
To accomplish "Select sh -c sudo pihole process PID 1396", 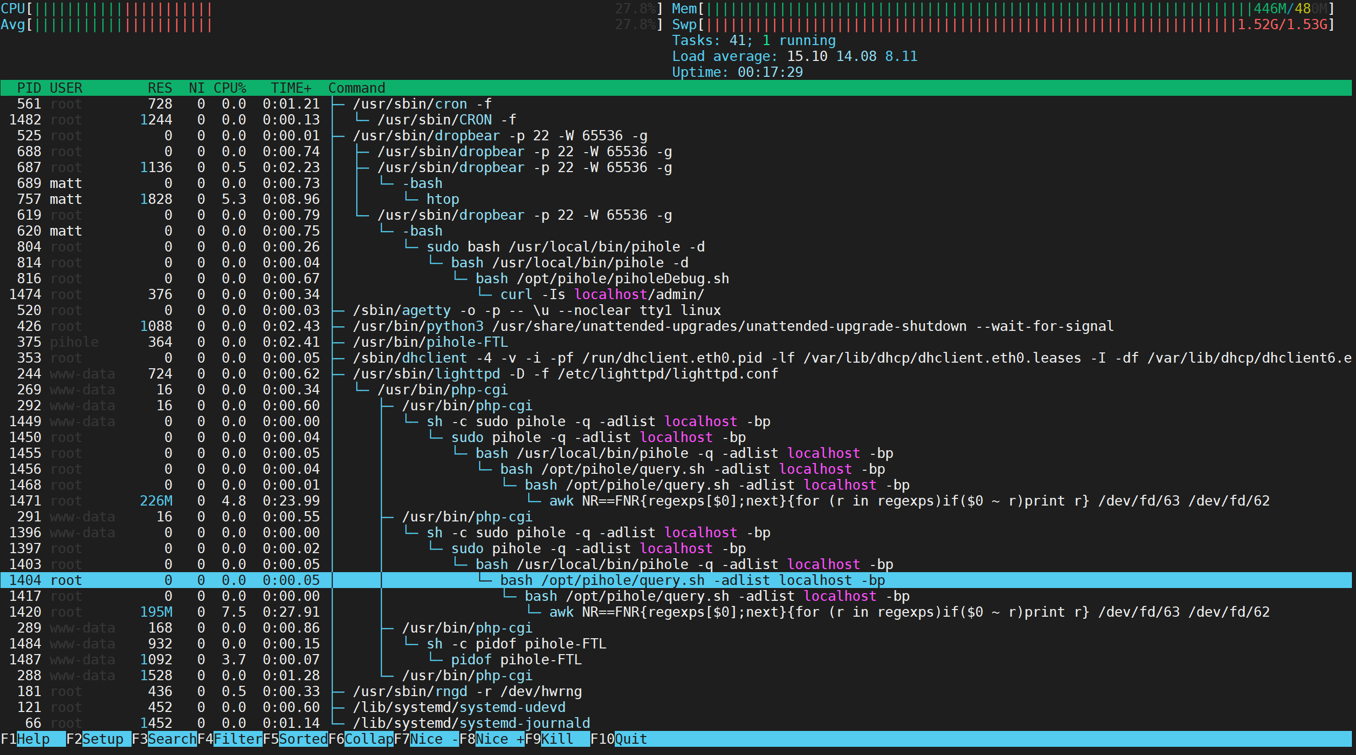I will (x=676, y=533).
